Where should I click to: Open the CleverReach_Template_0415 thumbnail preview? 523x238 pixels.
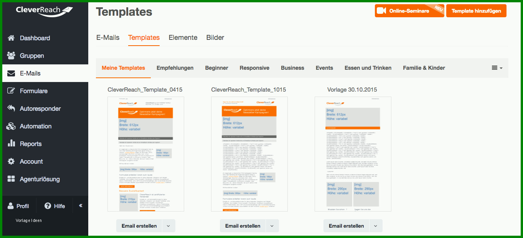pos(146,154)
